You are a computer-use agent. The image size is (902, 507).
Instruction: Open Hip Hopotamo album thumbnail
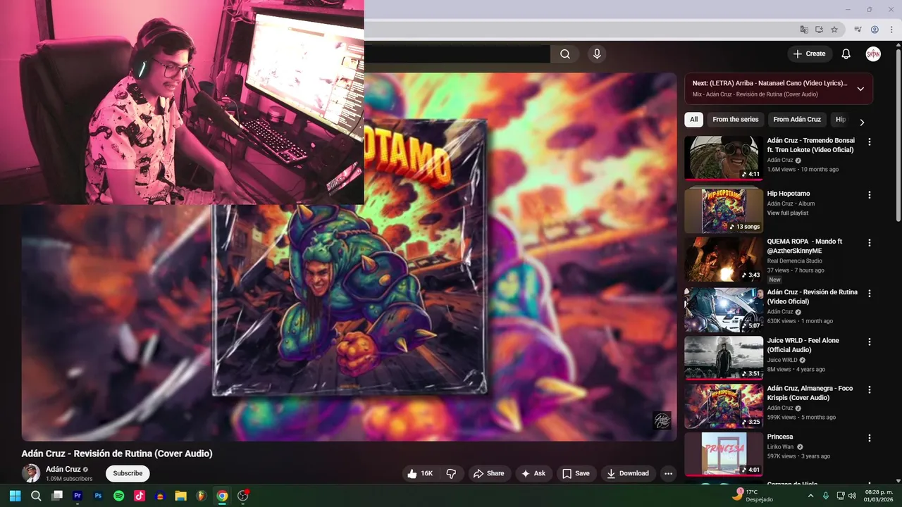click(724, 211)
